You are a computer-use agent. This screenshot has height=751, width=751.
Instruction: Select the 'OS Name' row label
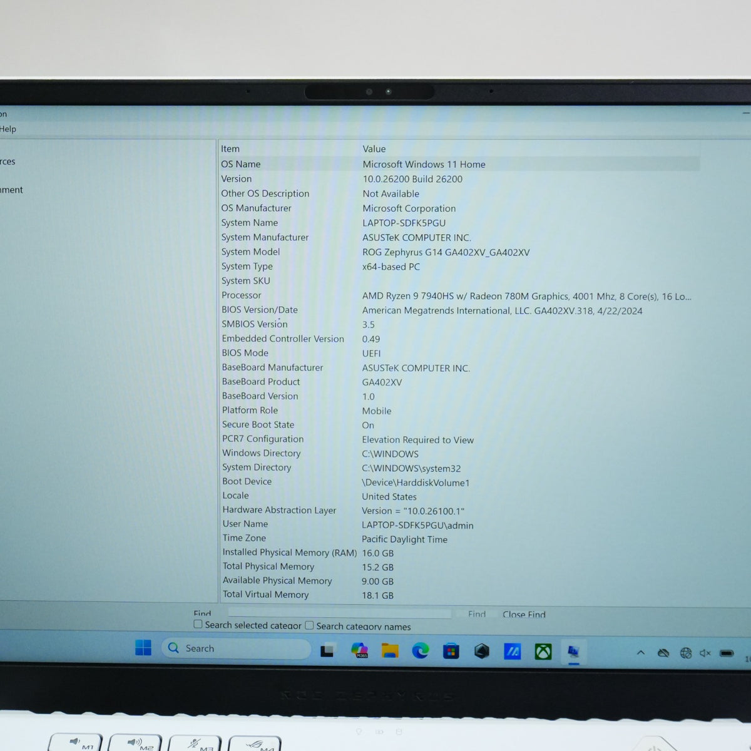coord(241,164)
